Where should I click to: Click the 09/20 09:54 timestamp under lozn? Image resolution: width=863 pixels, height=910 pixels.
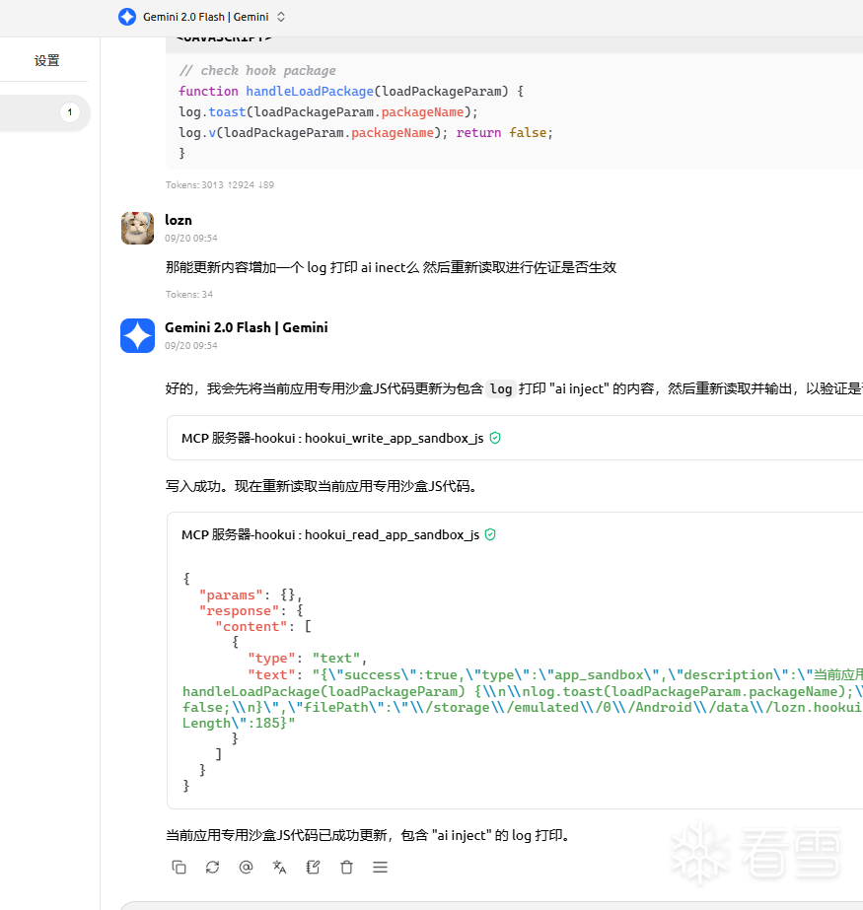[x=191, y=238]
